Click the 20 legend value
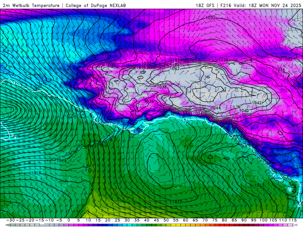303x227 pixels. [x=108, y=220]
